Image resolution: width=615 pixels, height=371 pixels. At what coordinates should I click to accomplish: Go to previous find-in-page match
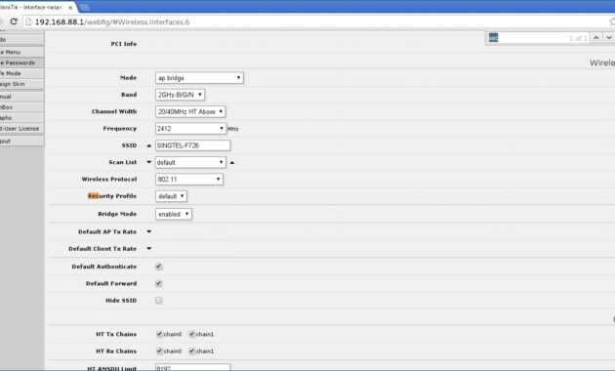click(x=596, y=38)
